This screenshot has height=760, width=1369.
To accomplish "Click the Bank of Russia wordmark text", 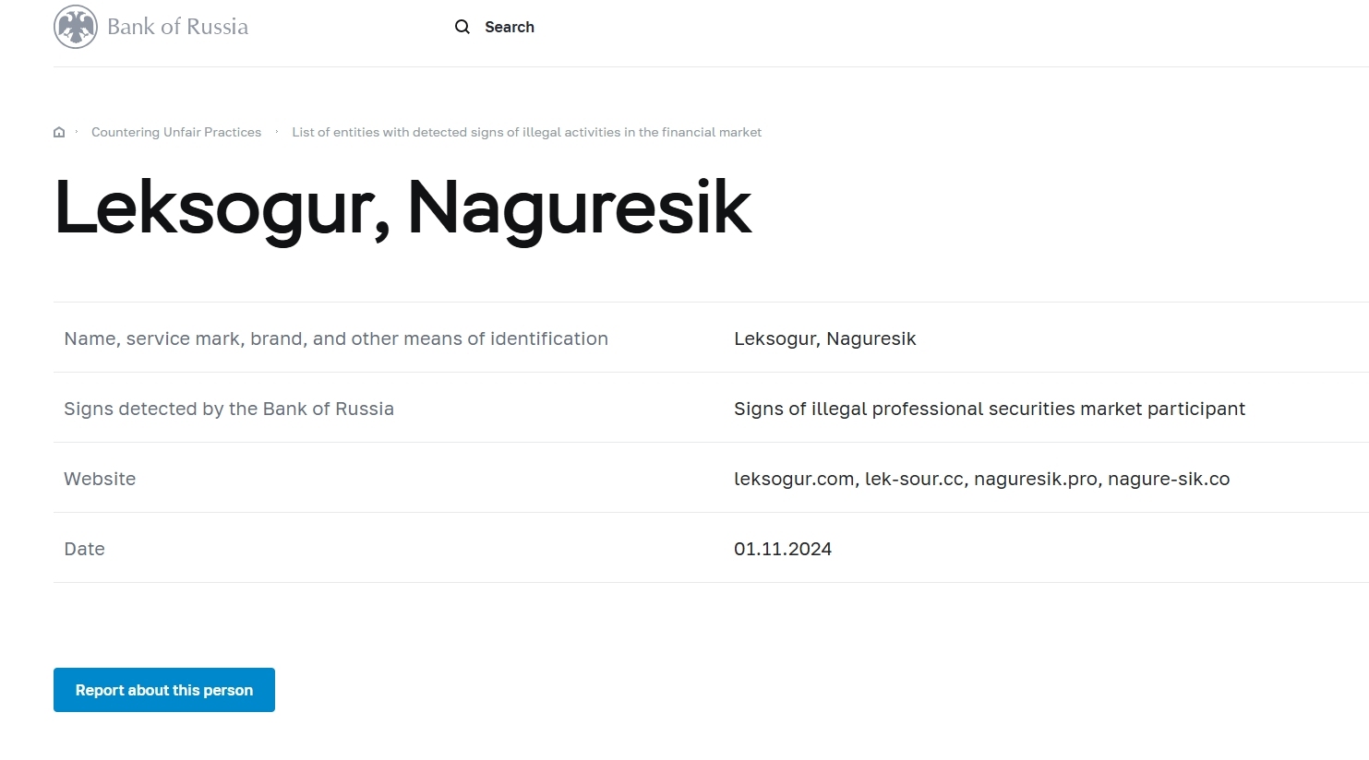I will [177, 27].
